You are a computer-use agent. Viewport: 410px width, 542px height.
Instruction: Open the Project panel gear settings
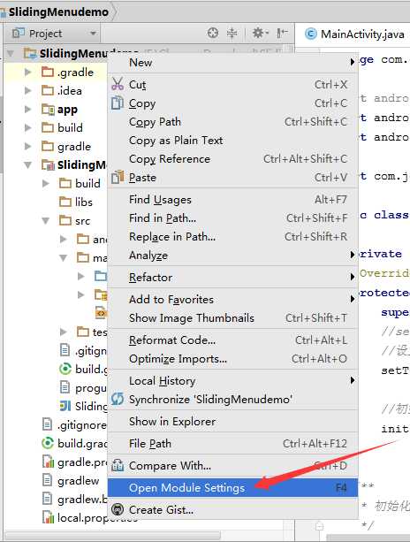[260, 34]
